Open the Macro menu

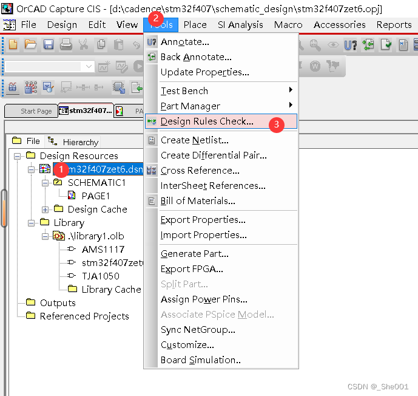288,25
